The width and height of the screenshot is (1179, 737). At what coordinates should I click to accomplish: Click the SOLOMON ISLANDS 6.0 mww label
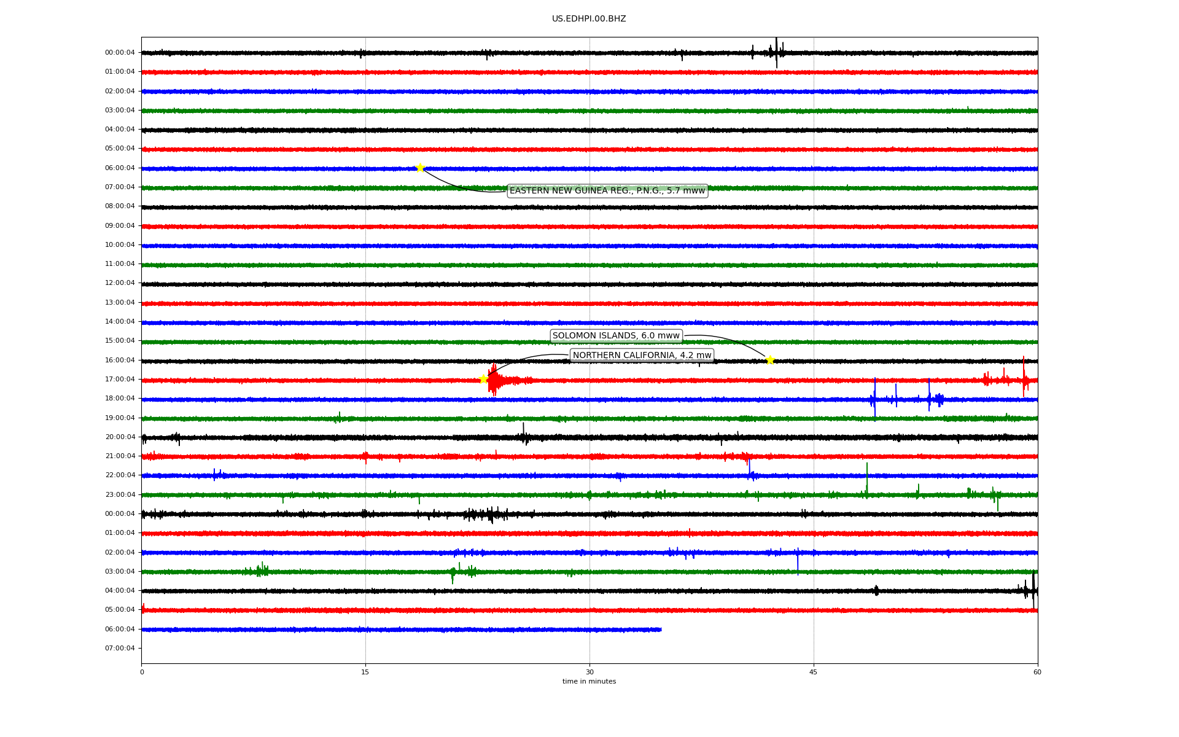pos(616,336)
